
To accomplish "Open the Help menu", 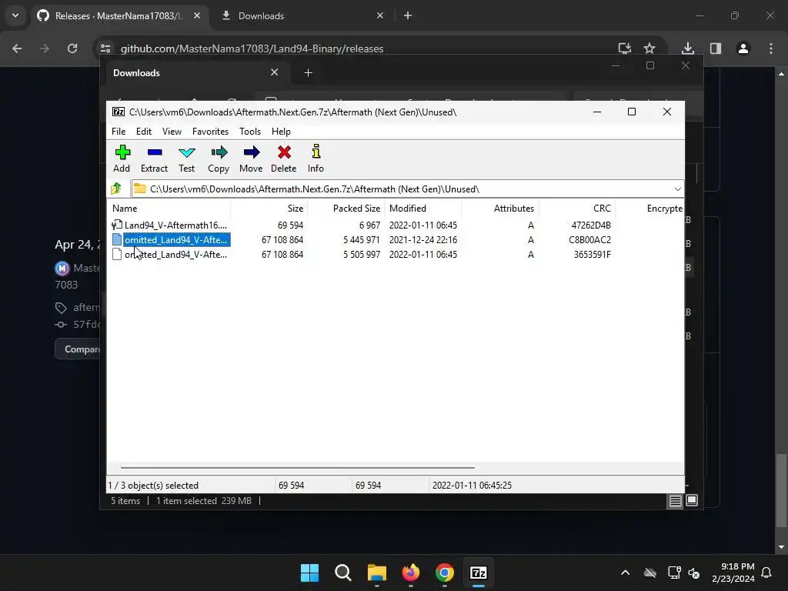I will tap(281, 131).
